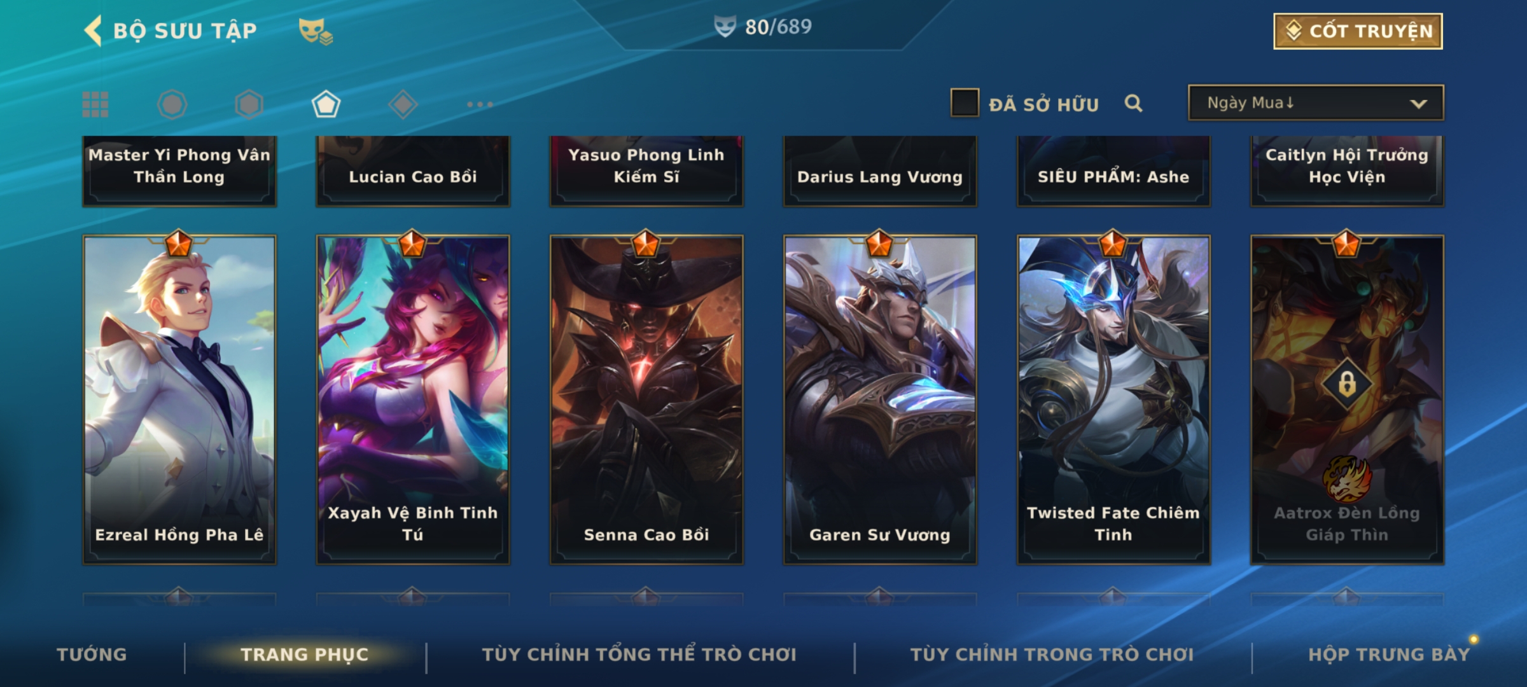This screenshot has height=687, width=1527.
Task: Filter by the octagon rarity icon
Action: (172, 104)
